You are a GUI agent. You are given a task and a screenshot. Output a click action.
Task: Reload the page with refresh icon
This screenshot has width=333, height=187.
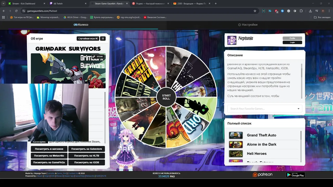click(x=16, y=11)
